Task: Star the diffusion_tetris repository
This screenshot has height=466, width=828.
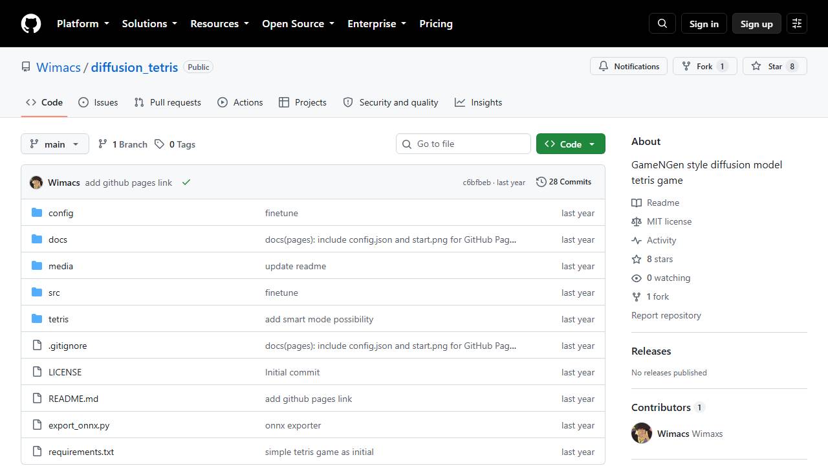Action: click(775, 66)
